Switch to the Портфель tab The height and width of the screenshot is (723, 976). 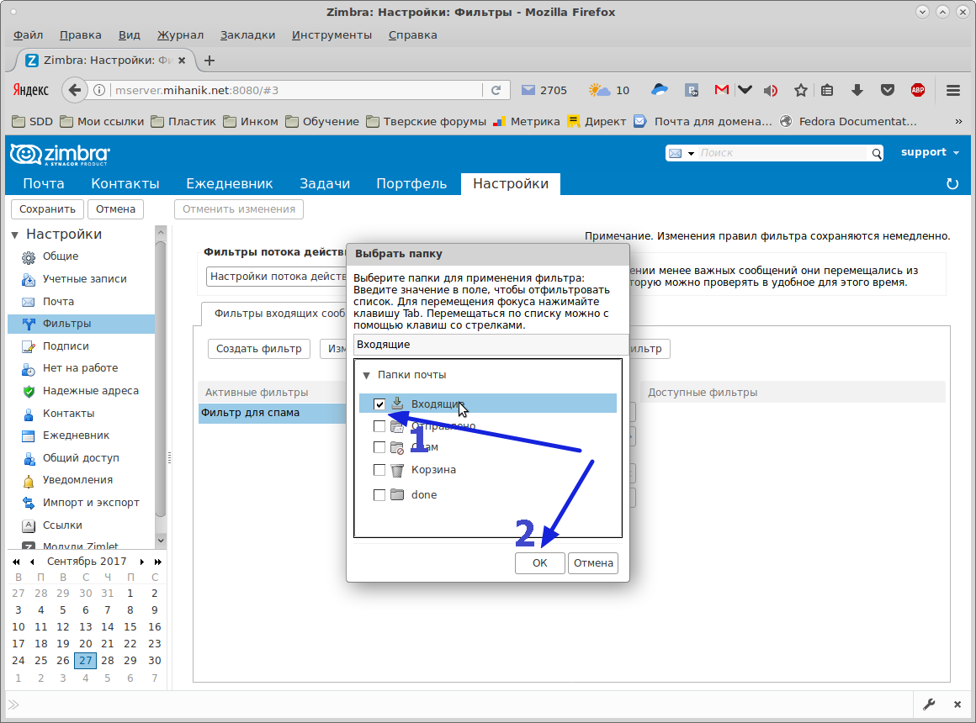point(411,183)
